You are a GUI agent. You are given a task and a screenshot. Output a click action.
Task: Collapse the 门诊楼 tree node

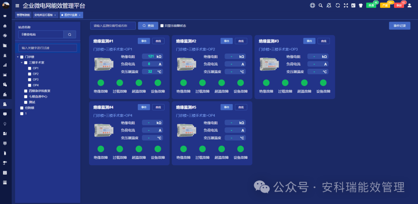pos(18,57)
